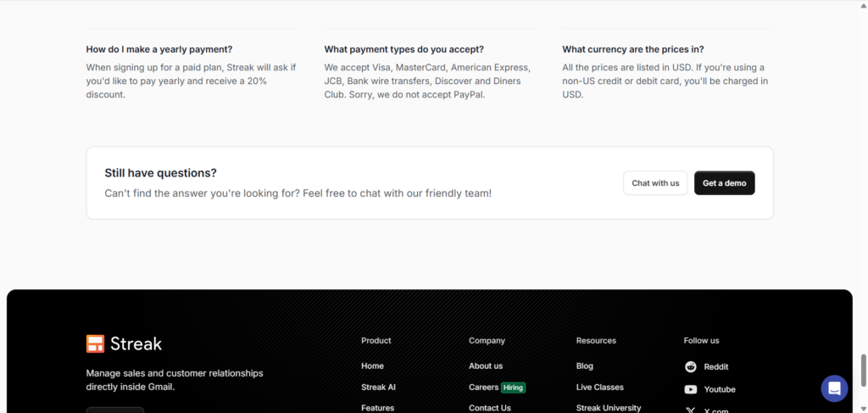868x413 pixels.
Task: Click the green Hiring badge
Action: pyautogui.click(x=513, y=388)
